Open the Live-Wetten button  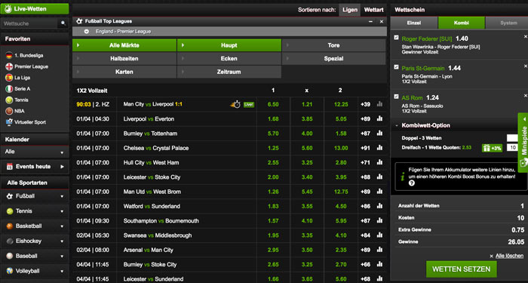tap(35, 9)
